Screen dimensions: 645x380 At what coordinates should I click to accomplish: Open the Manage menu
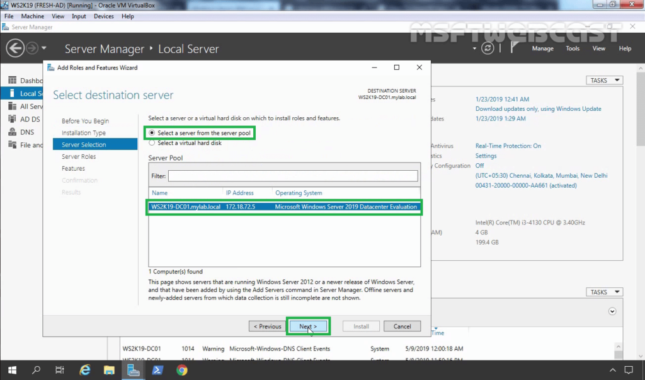[x=542, y=48]
